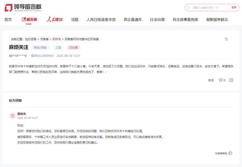Click the thumbs-up helpful icon
Image resolution: width=242 pixels, height=167 pixels.
[x=231, y=153]
